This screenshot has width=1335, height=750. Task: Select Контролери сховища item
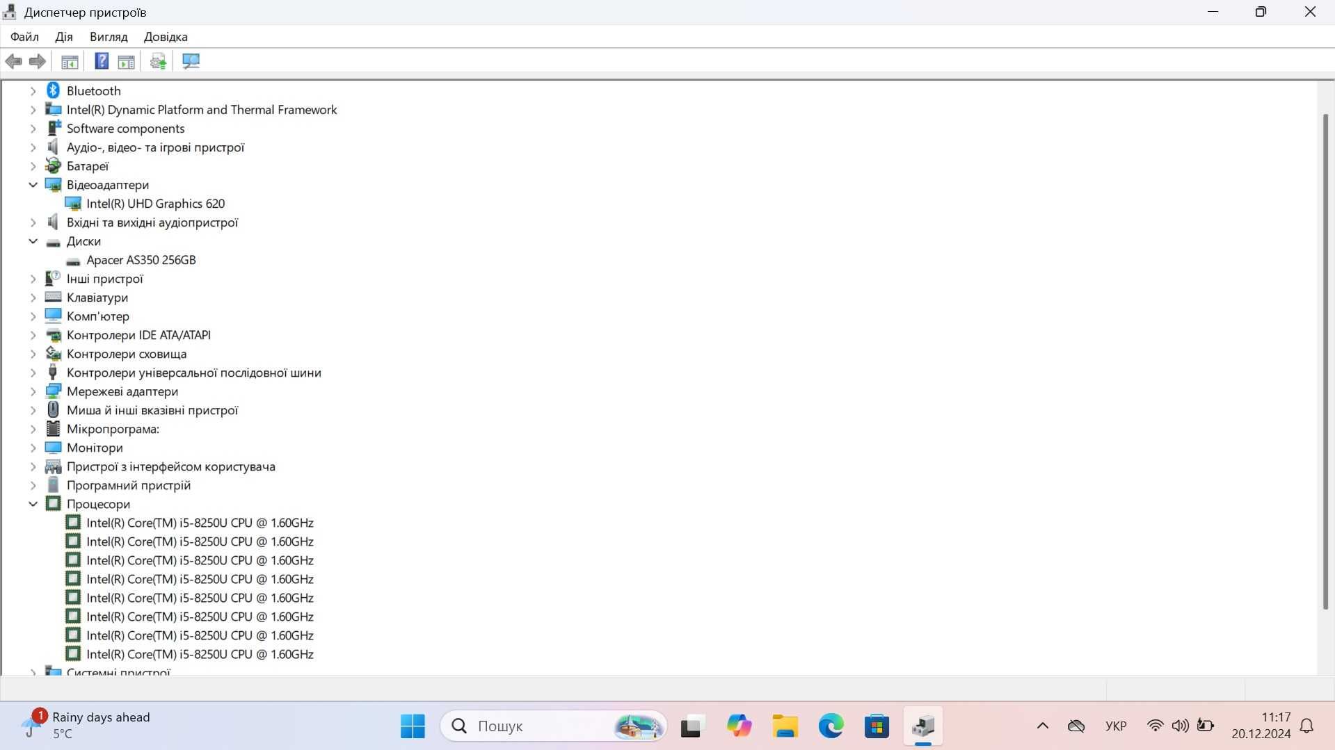tap(127, 354)
